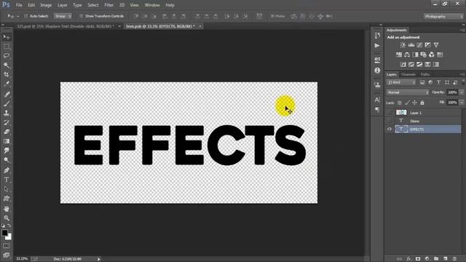466x262 pixels.
Task: Select the Gradient tool
Action: click(7, 141)
